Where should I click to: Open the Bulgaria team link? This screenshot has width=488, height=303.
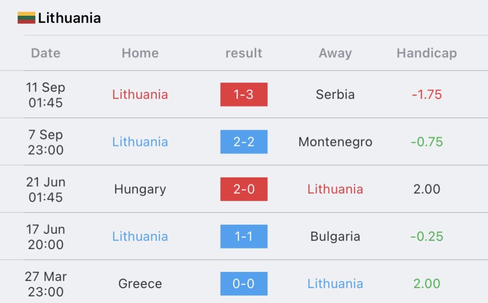click(335, 236)
